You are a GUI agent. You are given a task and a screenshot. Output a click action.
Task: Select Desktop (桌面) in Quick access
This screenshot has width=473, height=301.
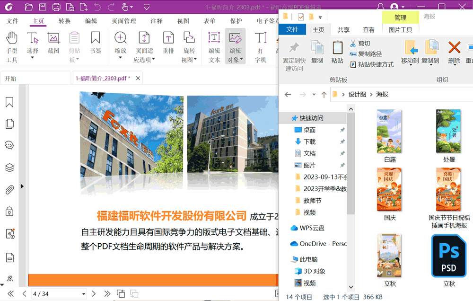click(x=309, y=130)
